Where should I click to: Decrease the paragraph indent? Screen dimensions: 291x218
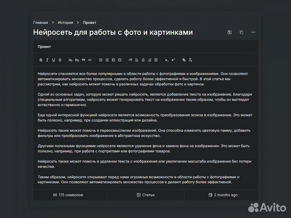(114, 60)
